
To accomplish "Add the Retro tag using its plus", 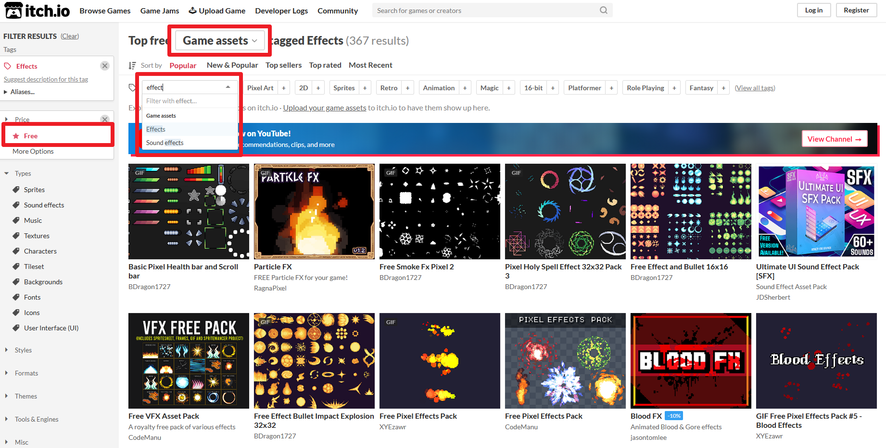I will (x=407, y=88).
